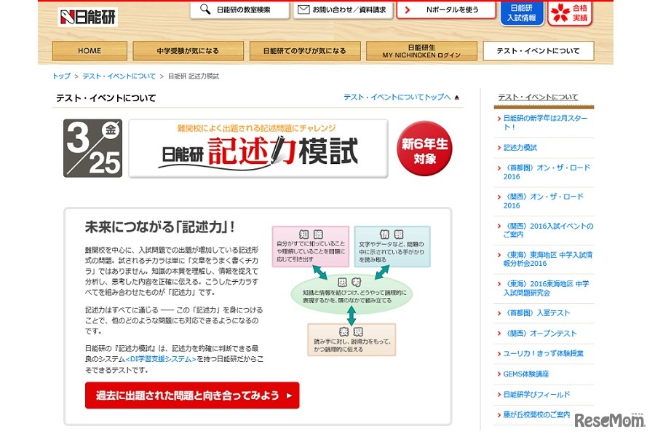Click the 3/25 date badge

click(x=92, y=147)
